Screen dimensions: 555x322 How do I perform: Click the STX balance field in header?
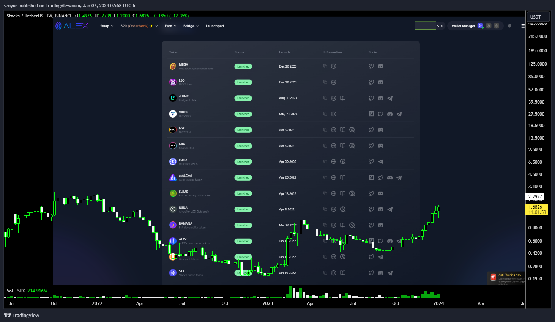(425, 26)
